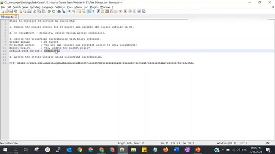
Task: Close the Steps.txt tab with its X
Action: tap(16, 17)
